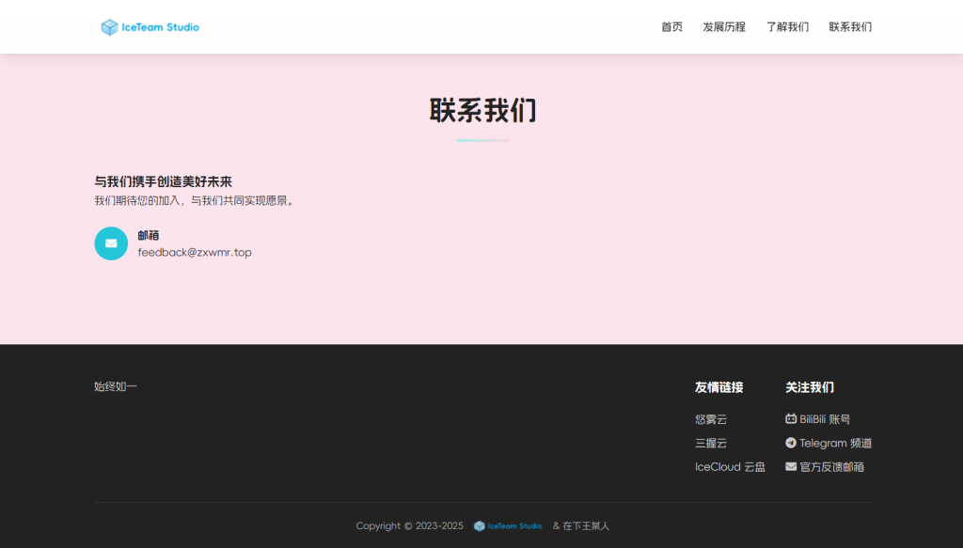Click 联系我们 in the top navigation bar
Screen dimensions: 963x548
[x=850, y=27]
